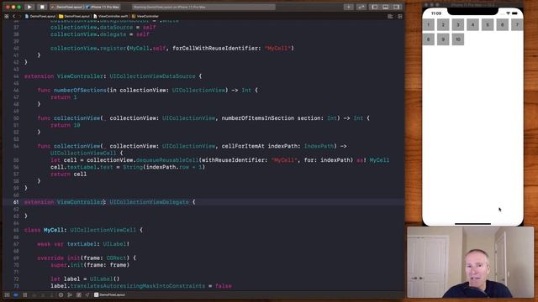This screenshot has width=538, height=302.
Task: Select DemoFlowLayout process in debug bar
Action: pos(109,294)
